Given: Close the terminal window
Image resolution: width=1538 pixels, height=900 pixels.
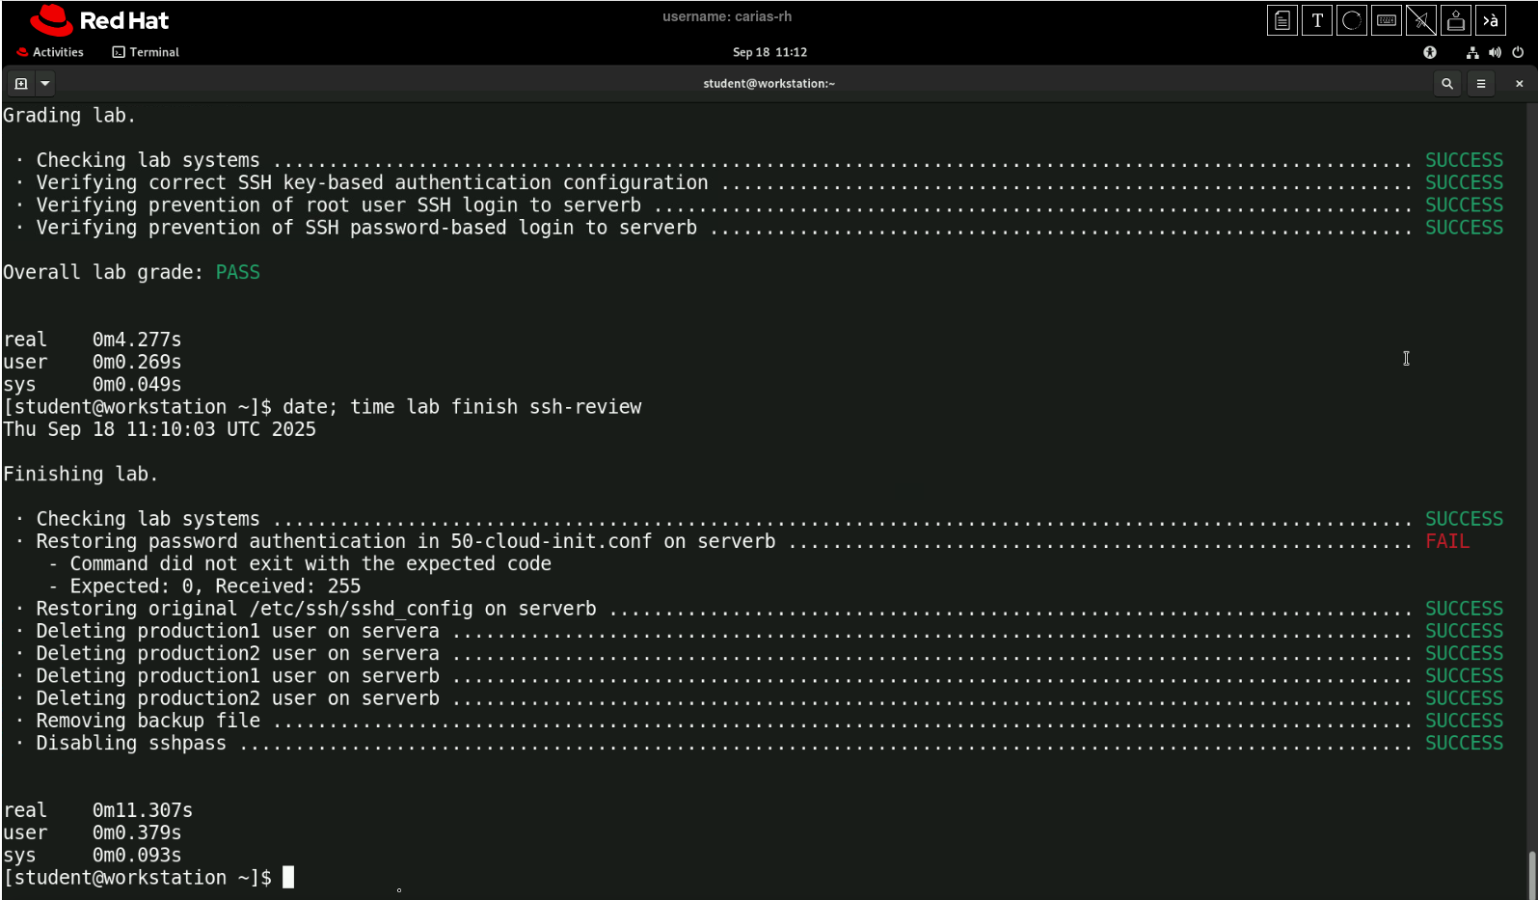Looking at the screenshot, I should pos(1519,84).
